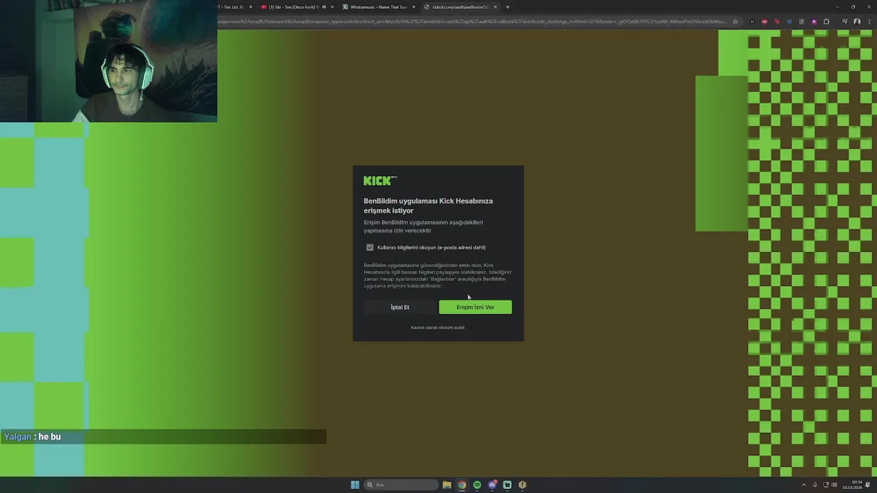Open the media control toolbar icon
The height and width of the screenshot is (493, 877).
[x=844, y=21]
